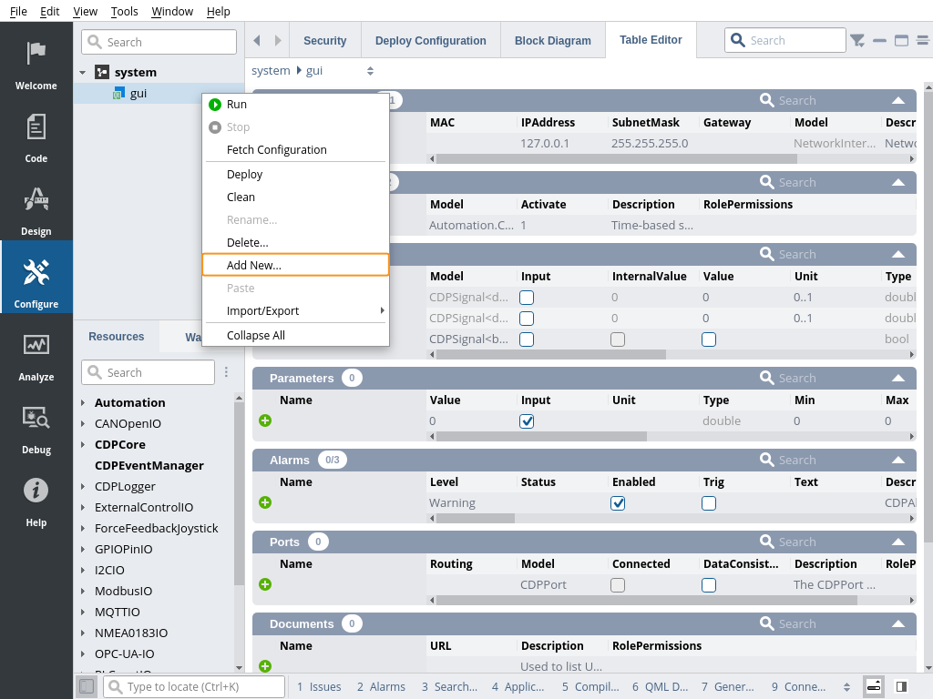This screenshot has width=933, height=699.
Task: Add a new Alarms entry
Action: (265, 502)
